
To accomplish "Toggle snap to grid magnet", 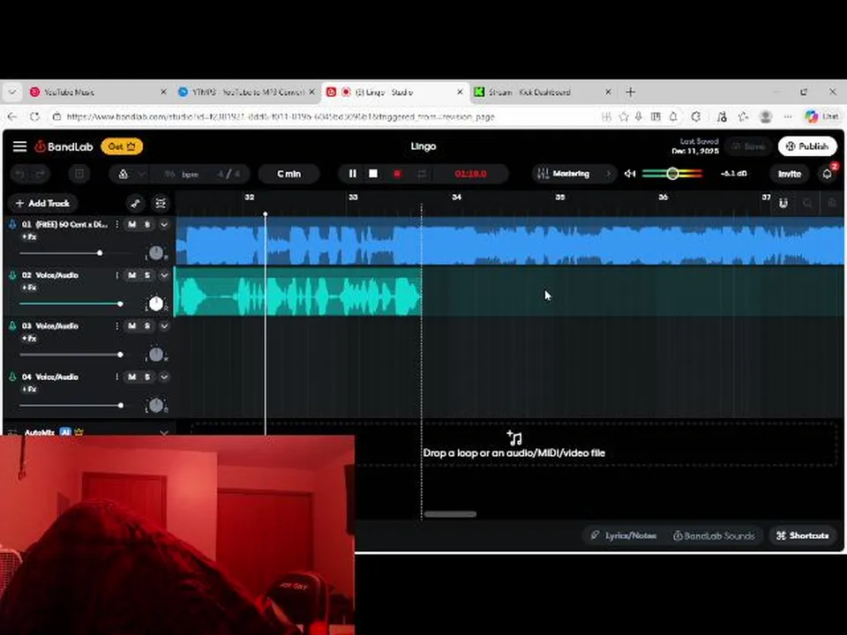I will 783,203.
